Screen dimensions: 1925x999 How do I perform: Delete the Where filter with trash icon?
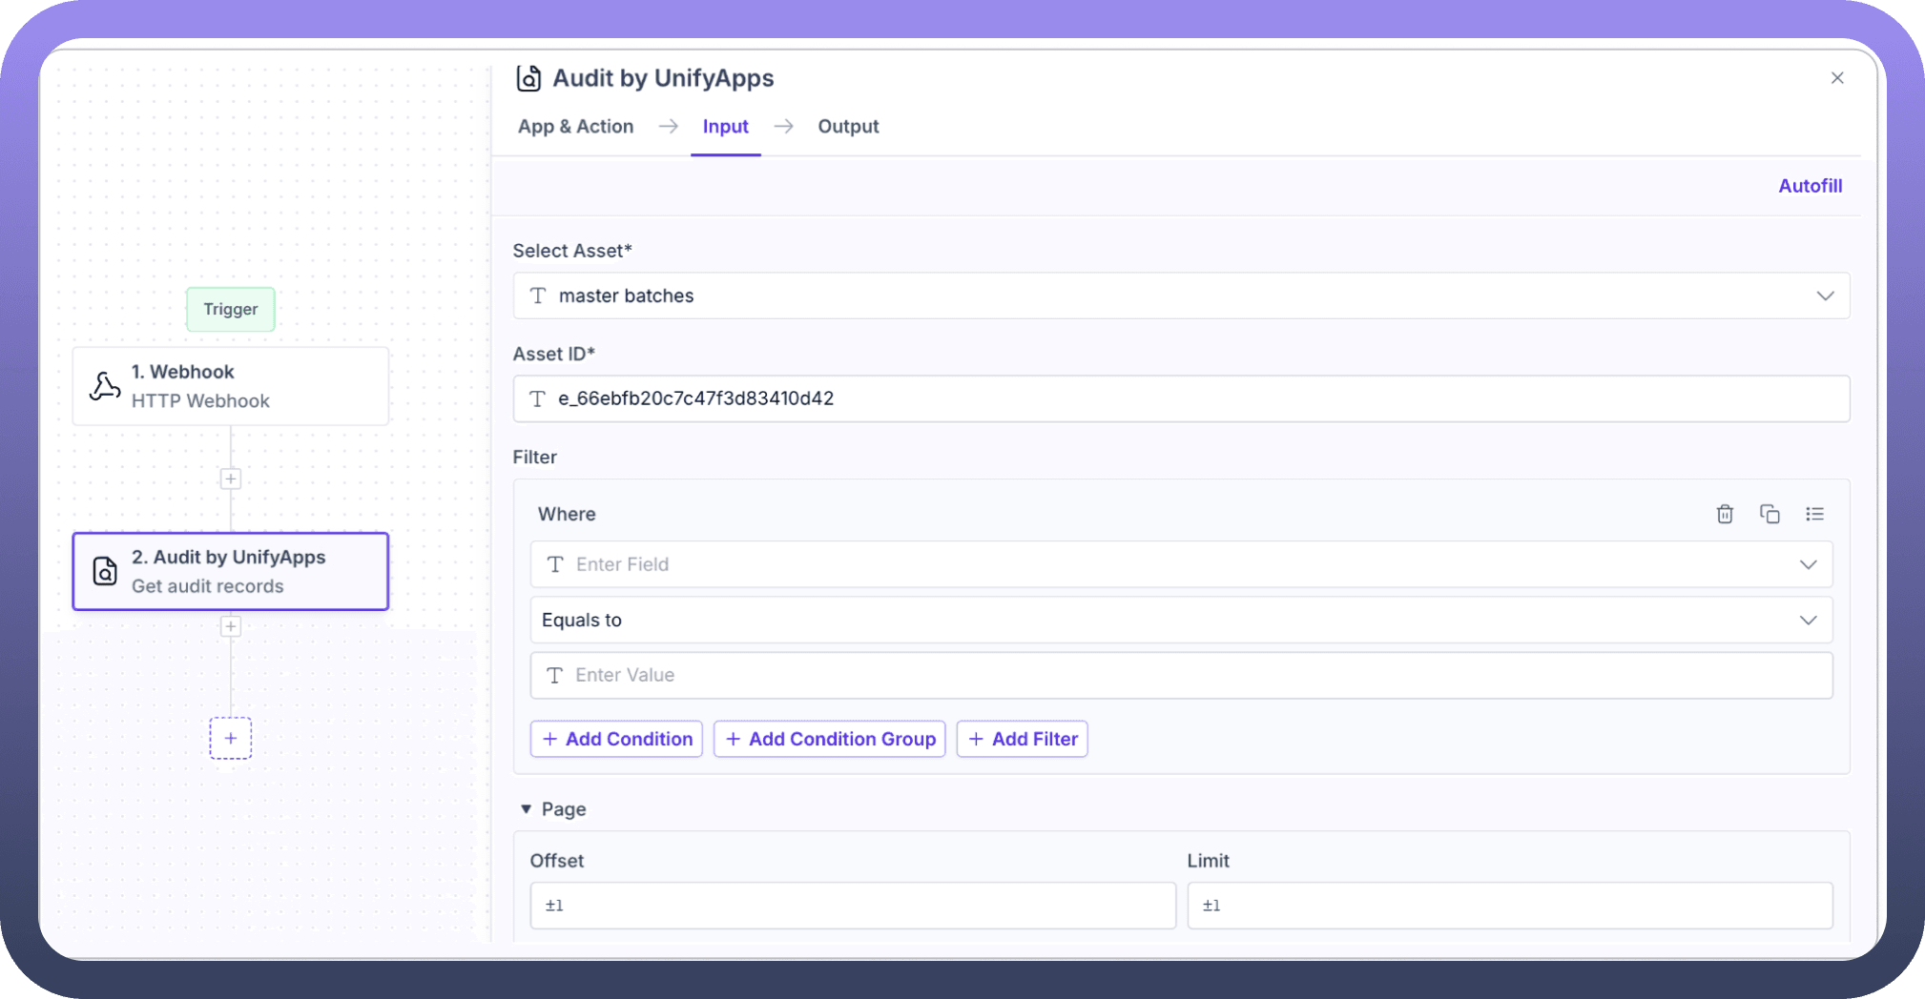[1724, 515]
